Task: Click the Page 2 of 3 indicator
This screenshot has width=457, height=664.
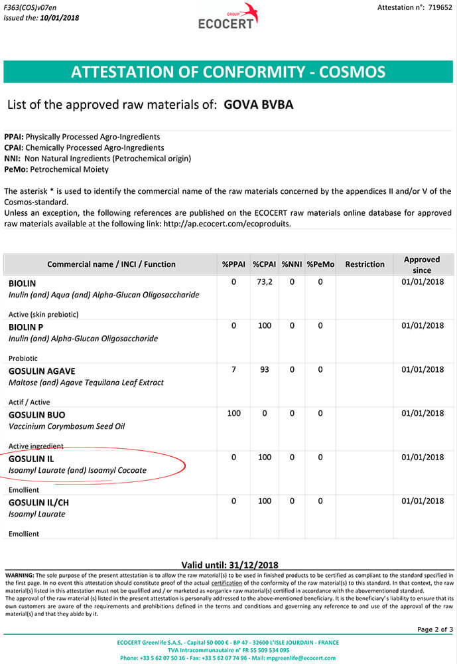Action: tap(434, 629)
